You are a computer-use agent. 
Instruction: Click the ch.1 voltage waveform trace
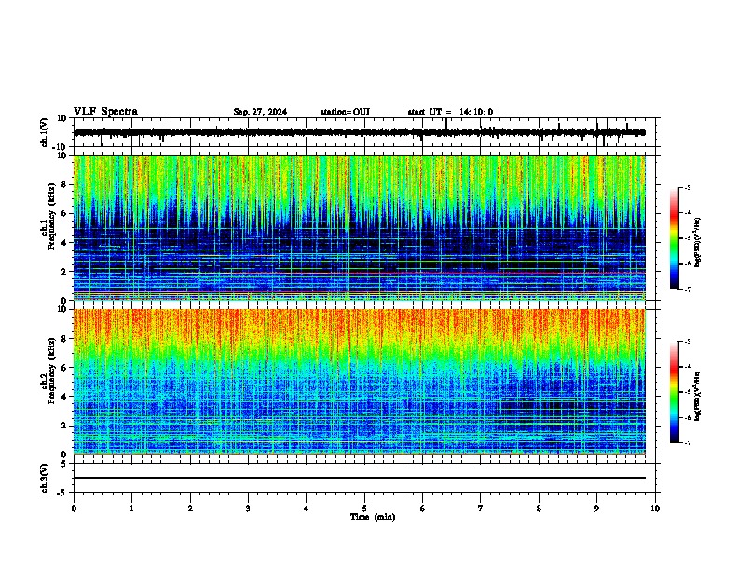pyautogui.click(x=360, y=132)
